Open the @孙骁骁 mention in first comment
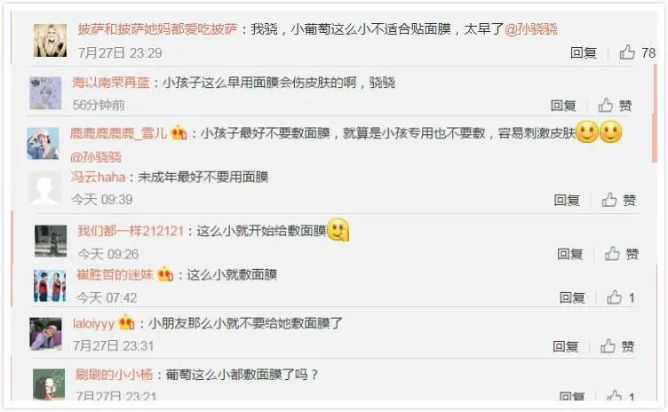The height and width of the screenshot is (412, 668). [531, 29]
